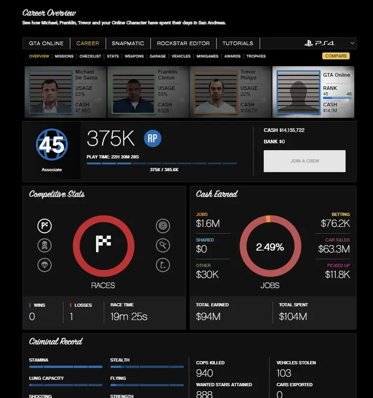
Task: Click the RP progress bar under play time
Action: click(161, 164)
